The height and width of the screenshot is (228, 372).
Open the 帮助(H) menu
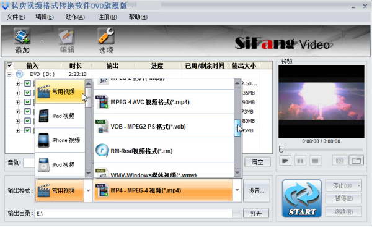coord(138,17)
